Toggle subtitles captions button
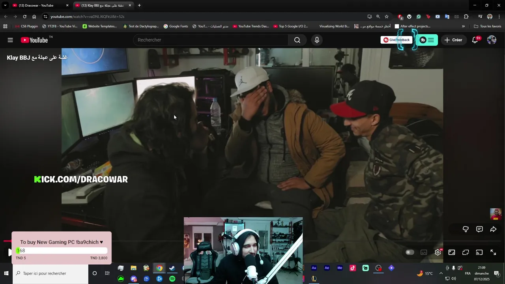 424,252
